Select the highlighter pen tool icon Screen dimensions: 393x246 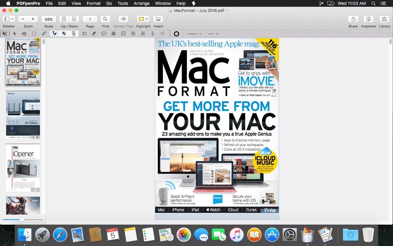tap(94, 34)
